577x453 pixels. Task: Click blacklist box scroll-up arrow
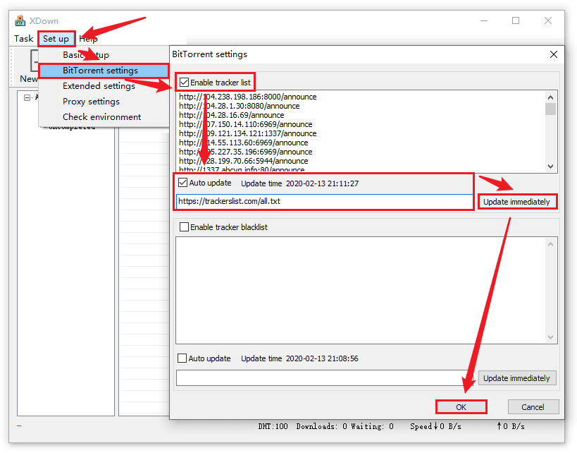[x=550, y=244]
